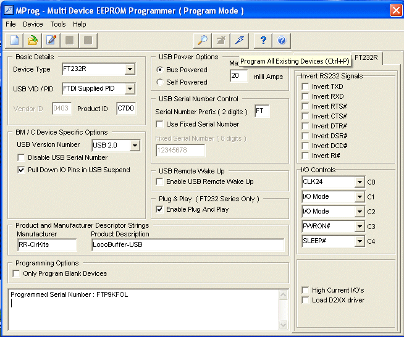Click the status log scroll down arrow
Image resolution: width=404 pixels, height=337 pixels.
pyautogui.click(x=283, y=325)
